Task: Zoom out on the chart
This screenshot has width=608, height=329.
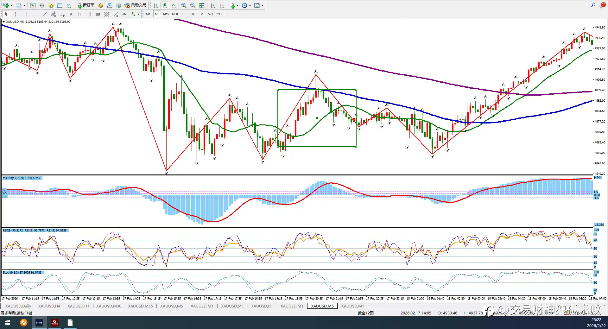Action: (x=193, y=5)
